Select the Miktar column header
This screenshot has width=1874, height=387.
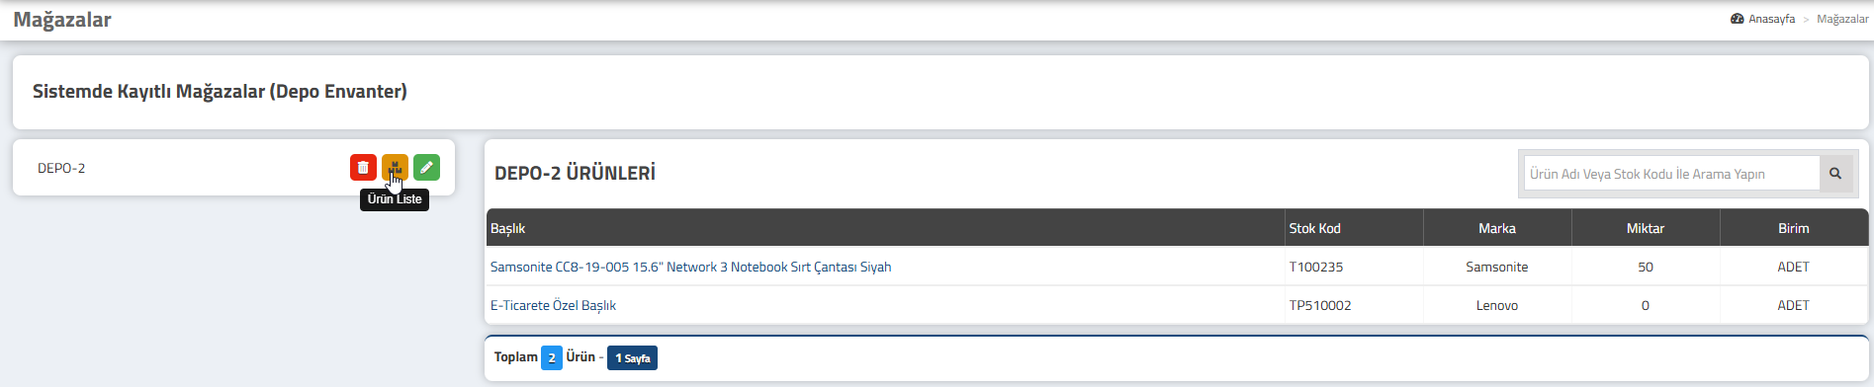(x=1646, y=228)
